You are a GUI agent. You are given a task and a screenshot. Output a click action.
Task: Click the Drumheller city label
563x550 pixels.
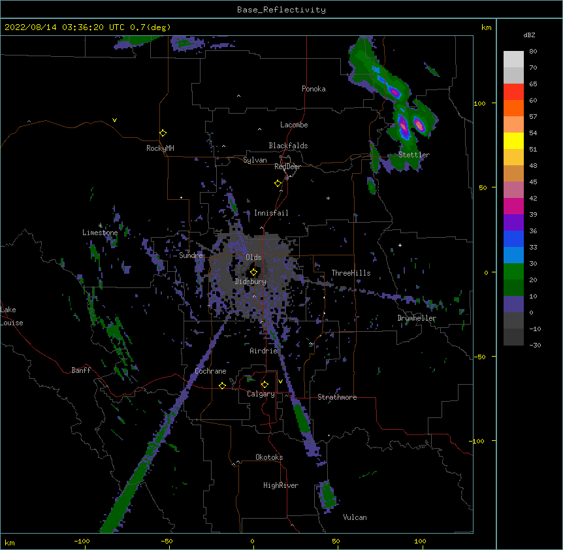click(417, 318)
